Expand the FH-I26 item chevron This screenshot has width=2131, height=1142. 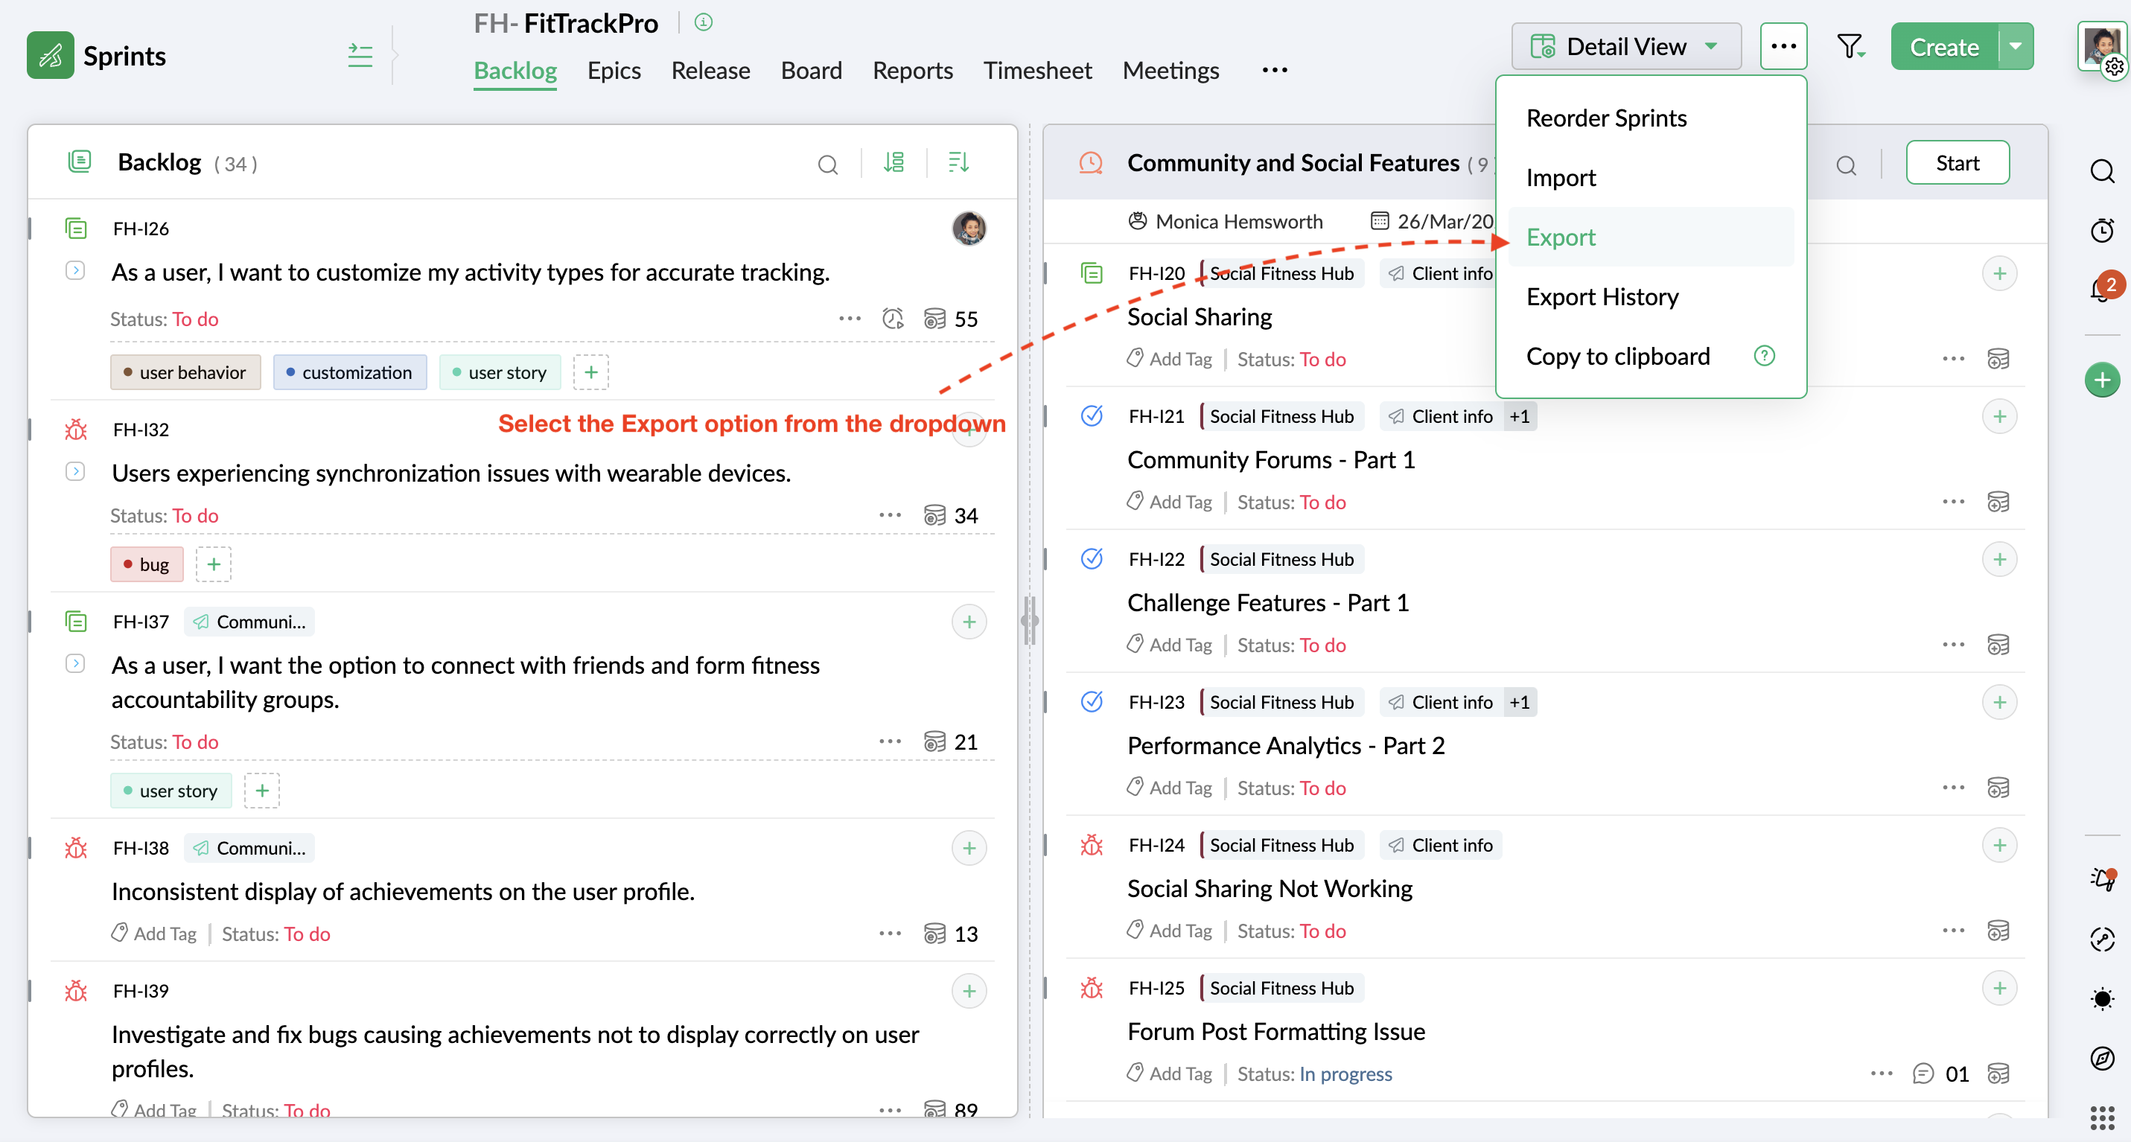click(x=74, y=270)
